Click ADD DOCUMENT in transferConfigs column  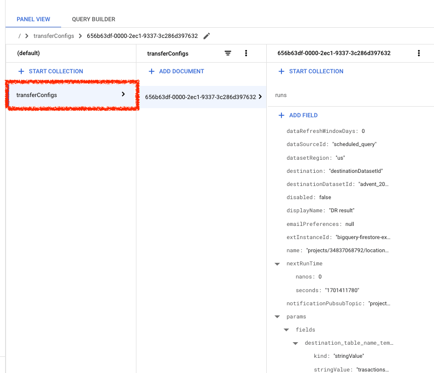(x=176, y=71)
